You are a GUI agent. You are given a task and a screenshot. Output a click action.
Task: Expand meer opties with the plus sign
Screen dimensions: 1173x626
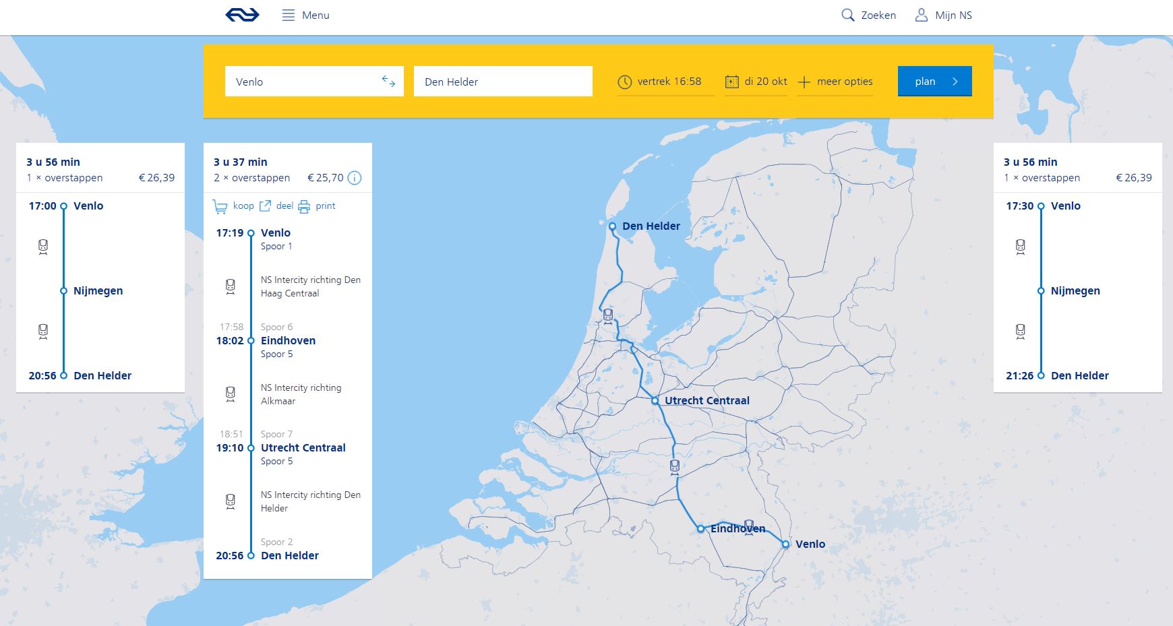pyautogui.click(x=803, y=81)
